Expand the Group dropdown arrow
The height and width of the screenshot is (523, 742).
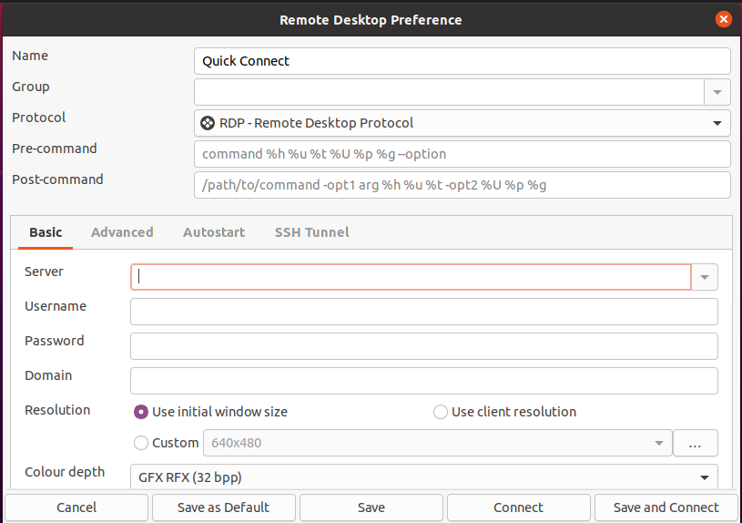tap(717, 92)
